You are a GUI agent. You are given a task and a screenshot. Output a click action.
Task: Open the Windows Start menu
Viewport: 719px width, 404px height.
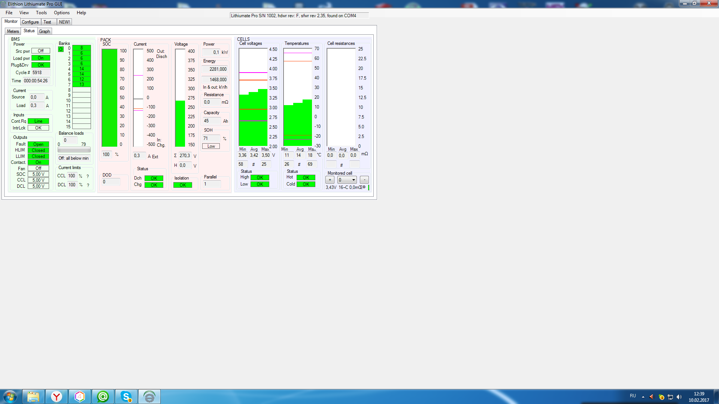(x=10, y=397)
